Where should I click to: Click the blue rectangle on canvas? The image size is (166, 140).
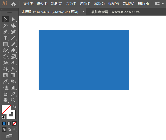point(84,60)
